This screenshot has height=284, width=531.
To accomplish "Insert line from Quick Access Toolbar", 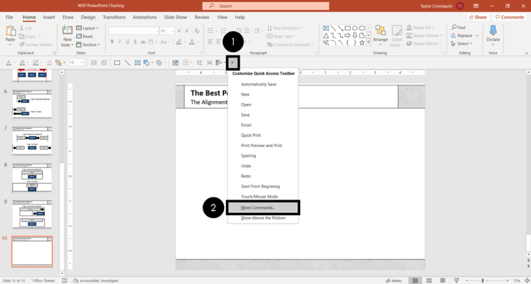I will [127, 62].
